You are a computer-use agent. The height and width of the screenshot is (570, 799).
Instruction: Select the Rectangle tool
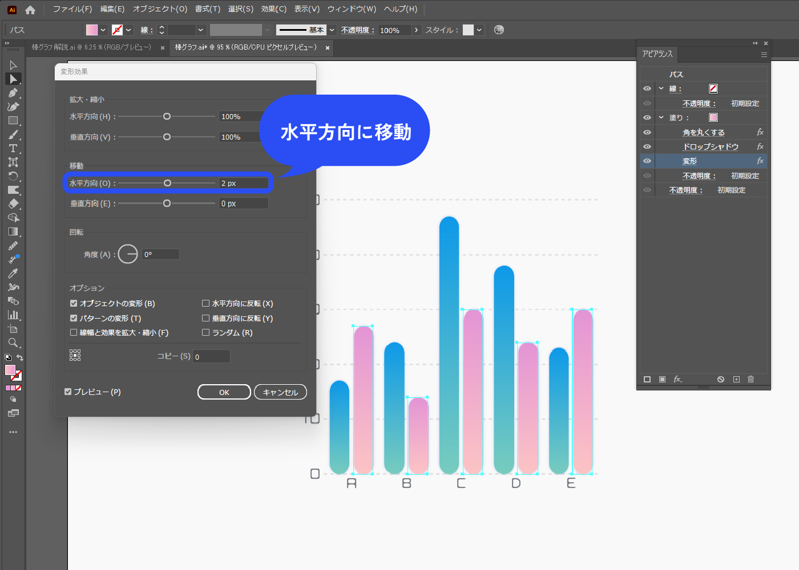(13, 120)
